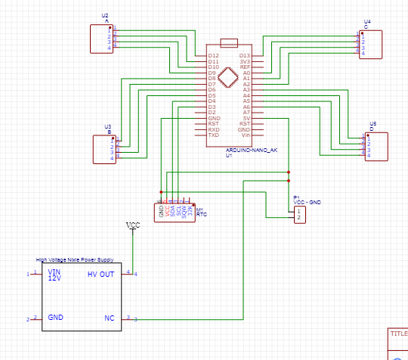Select the USB port outline on Arduino
The height and width of the screenshot is (360, 408).
click(x=229, y=43)
